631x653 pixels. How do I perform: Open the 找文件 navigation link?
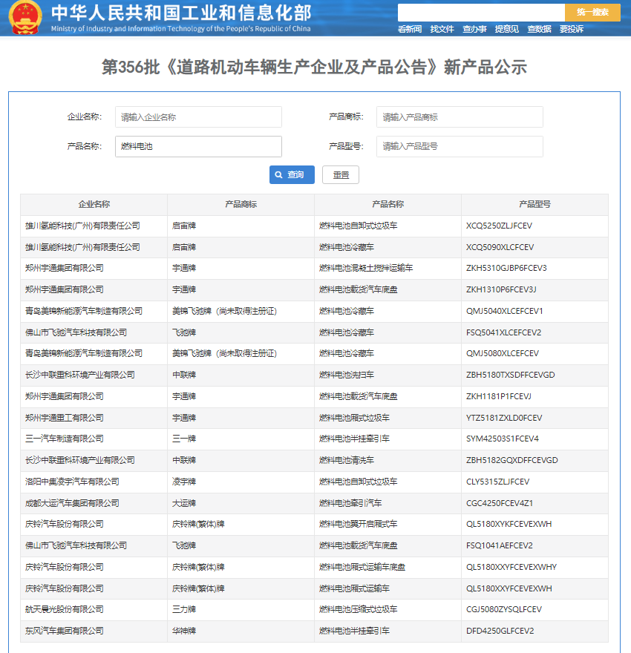coord(442,29)
